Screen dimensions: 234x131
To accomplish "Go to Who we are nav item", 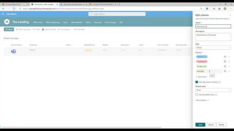I will pyautogui.click(x=38, y=22).
